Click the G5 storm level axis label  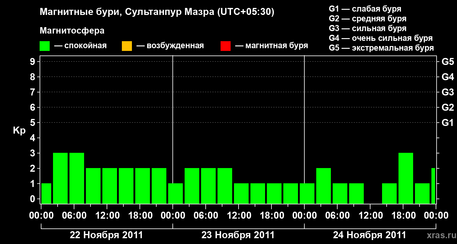click(x=448, y=62)
